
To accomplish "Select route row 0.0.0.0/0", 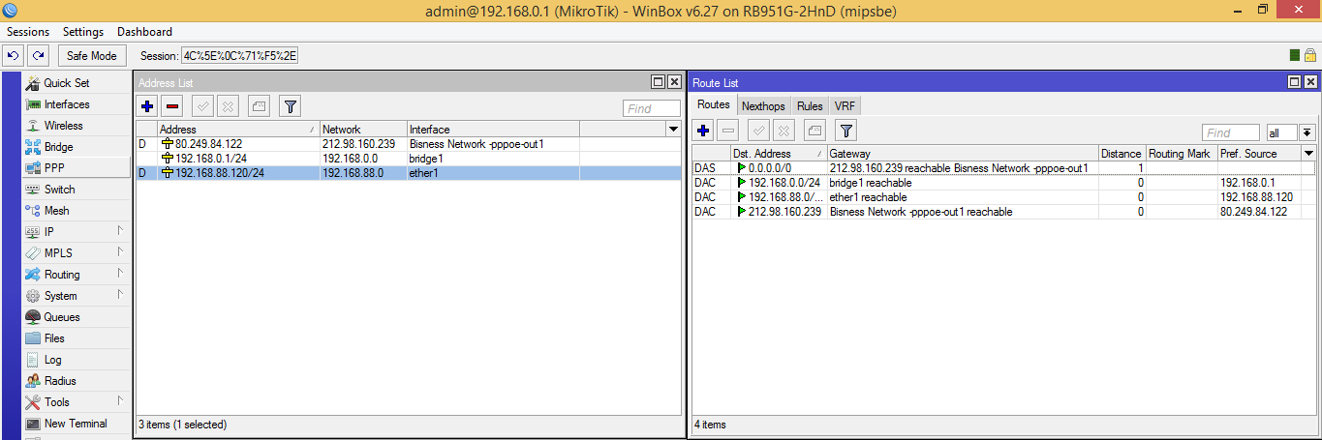I will coord(1004,168).
